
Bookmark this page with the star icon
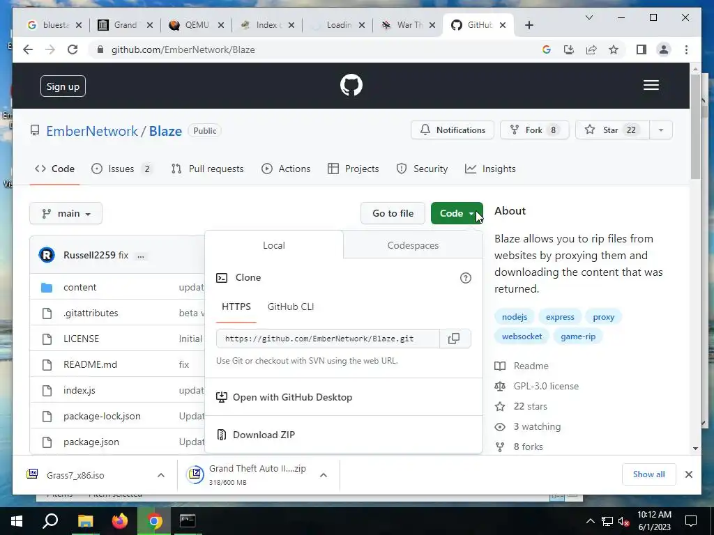614,49
